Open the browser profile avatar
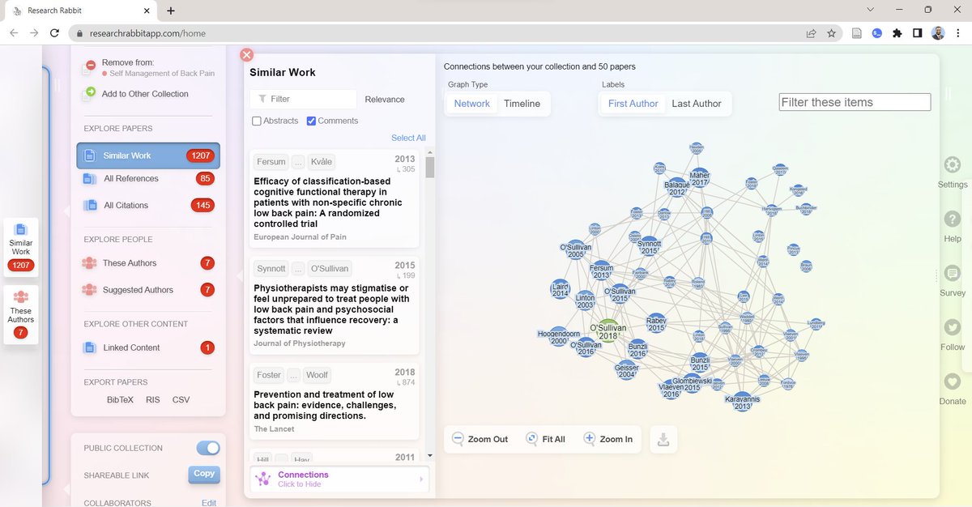This screenshot has height=507, width=972. click(938, 33)
